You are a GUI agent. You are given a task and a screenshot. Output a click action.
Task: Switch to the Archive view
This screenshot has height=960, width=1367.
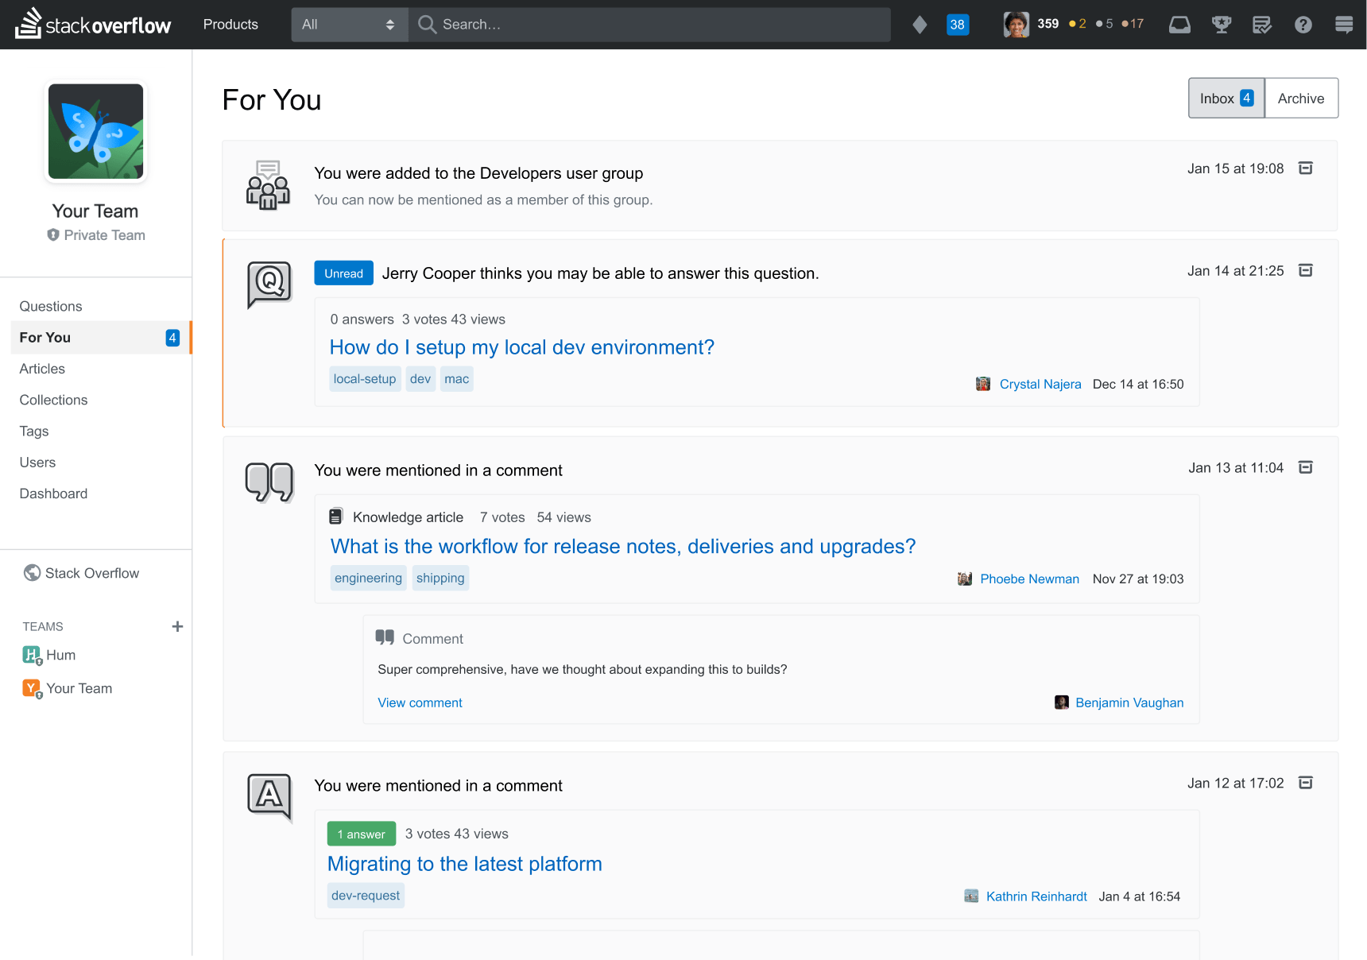[x=1300, y=99]
